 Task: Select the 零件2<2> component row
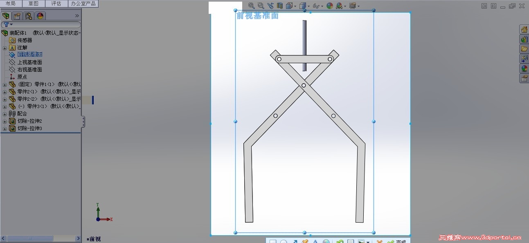tap(45, 99)
